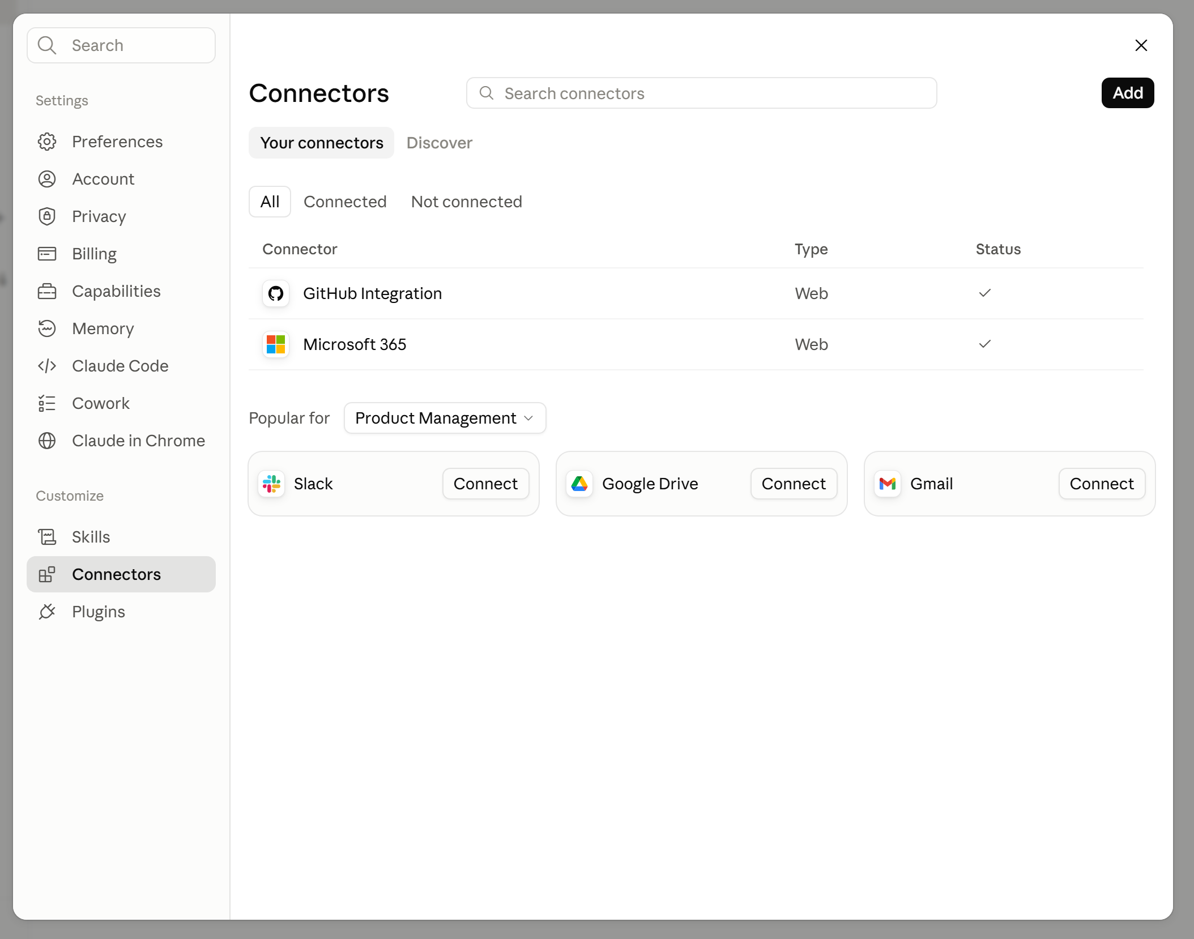This screenshot has width=1194, height=939.
Task: Open the Product Management dropdown
Action: pos(445,418)
